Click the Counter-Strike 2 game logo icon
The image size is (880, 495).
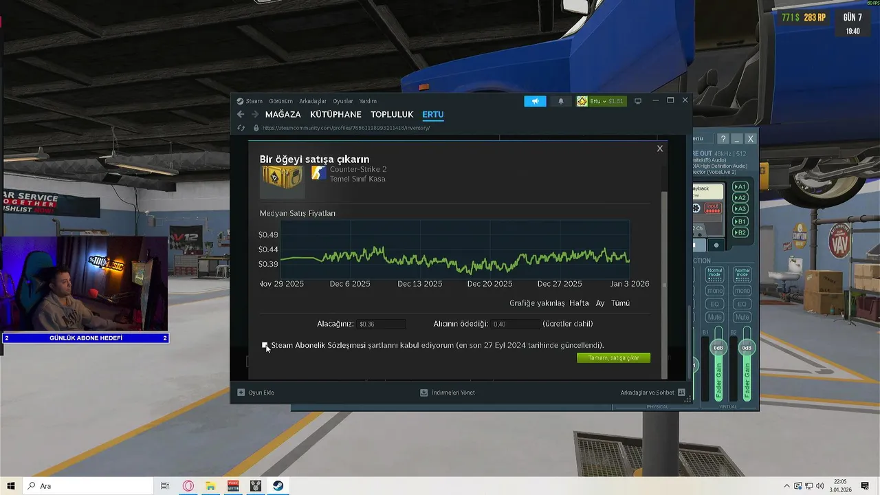[318, 173]
